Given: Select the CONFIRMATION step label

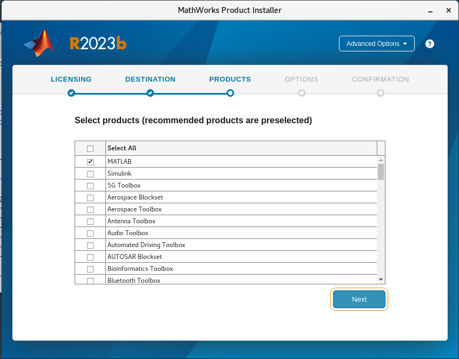Looking at the screenshot, I should pos(380,79).
